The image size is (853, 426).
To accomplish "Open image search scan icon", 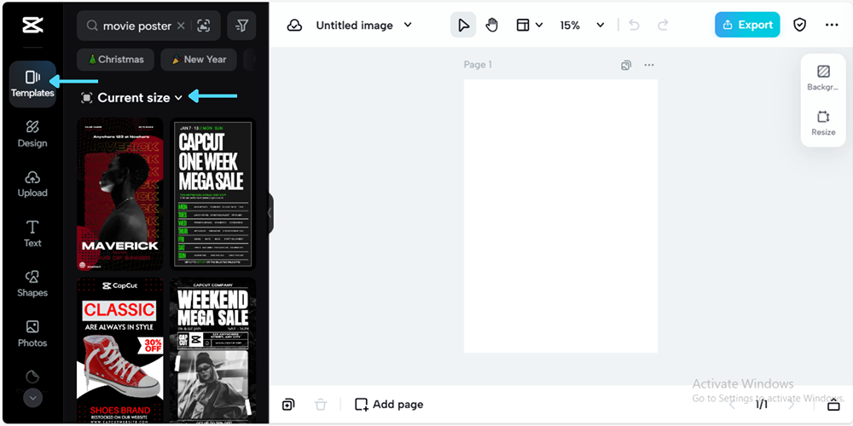I will tap(204, 26).
